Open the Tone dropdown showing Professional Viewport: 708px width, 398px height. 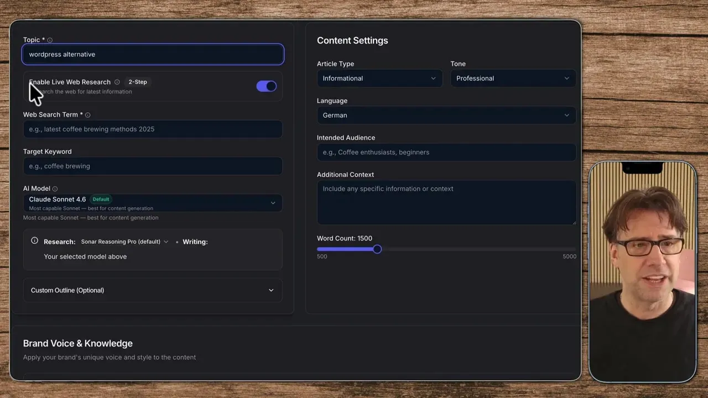point(513,78)
